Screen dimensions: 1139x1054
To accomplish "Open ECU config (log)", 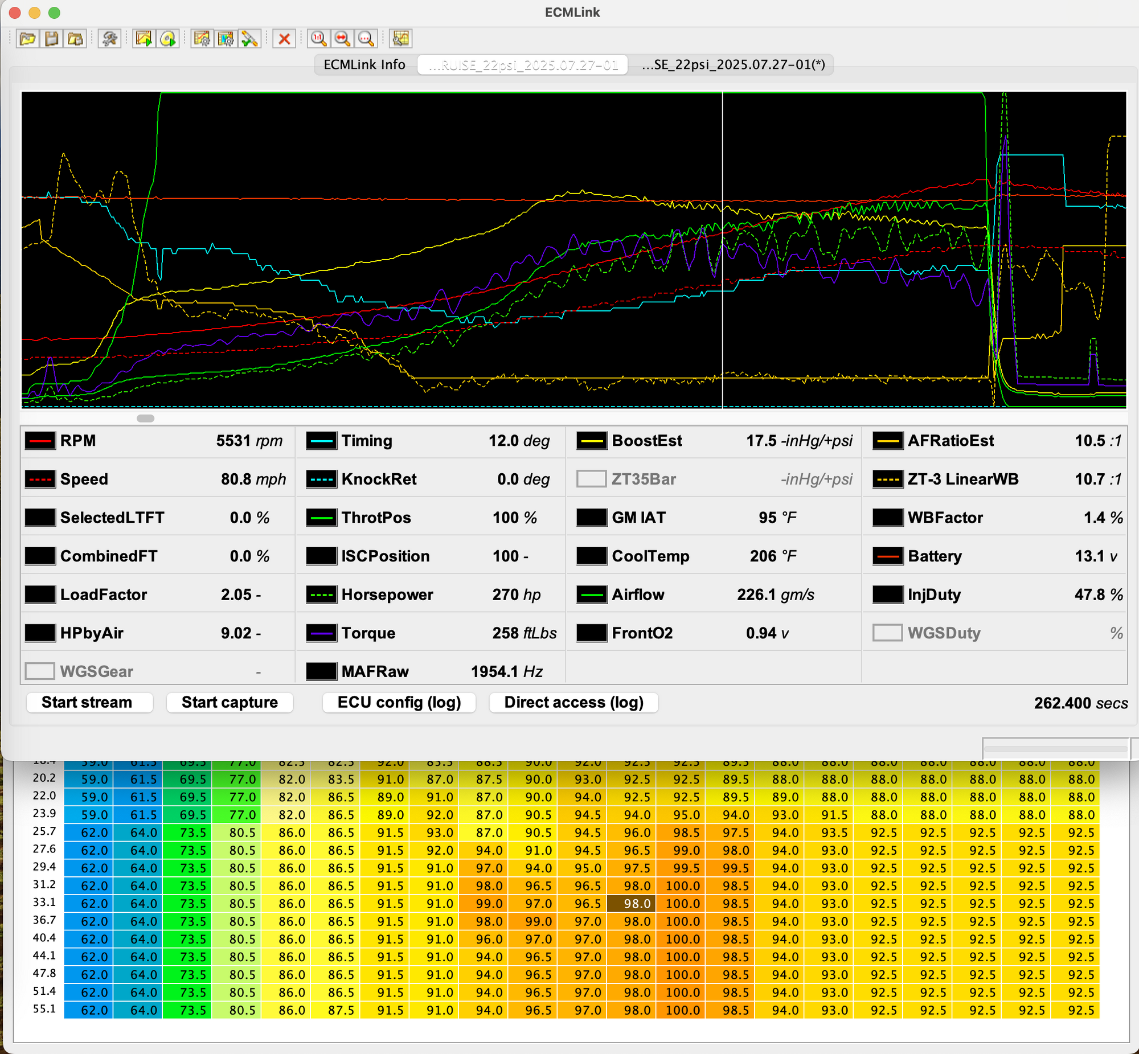I will [399, 702].
